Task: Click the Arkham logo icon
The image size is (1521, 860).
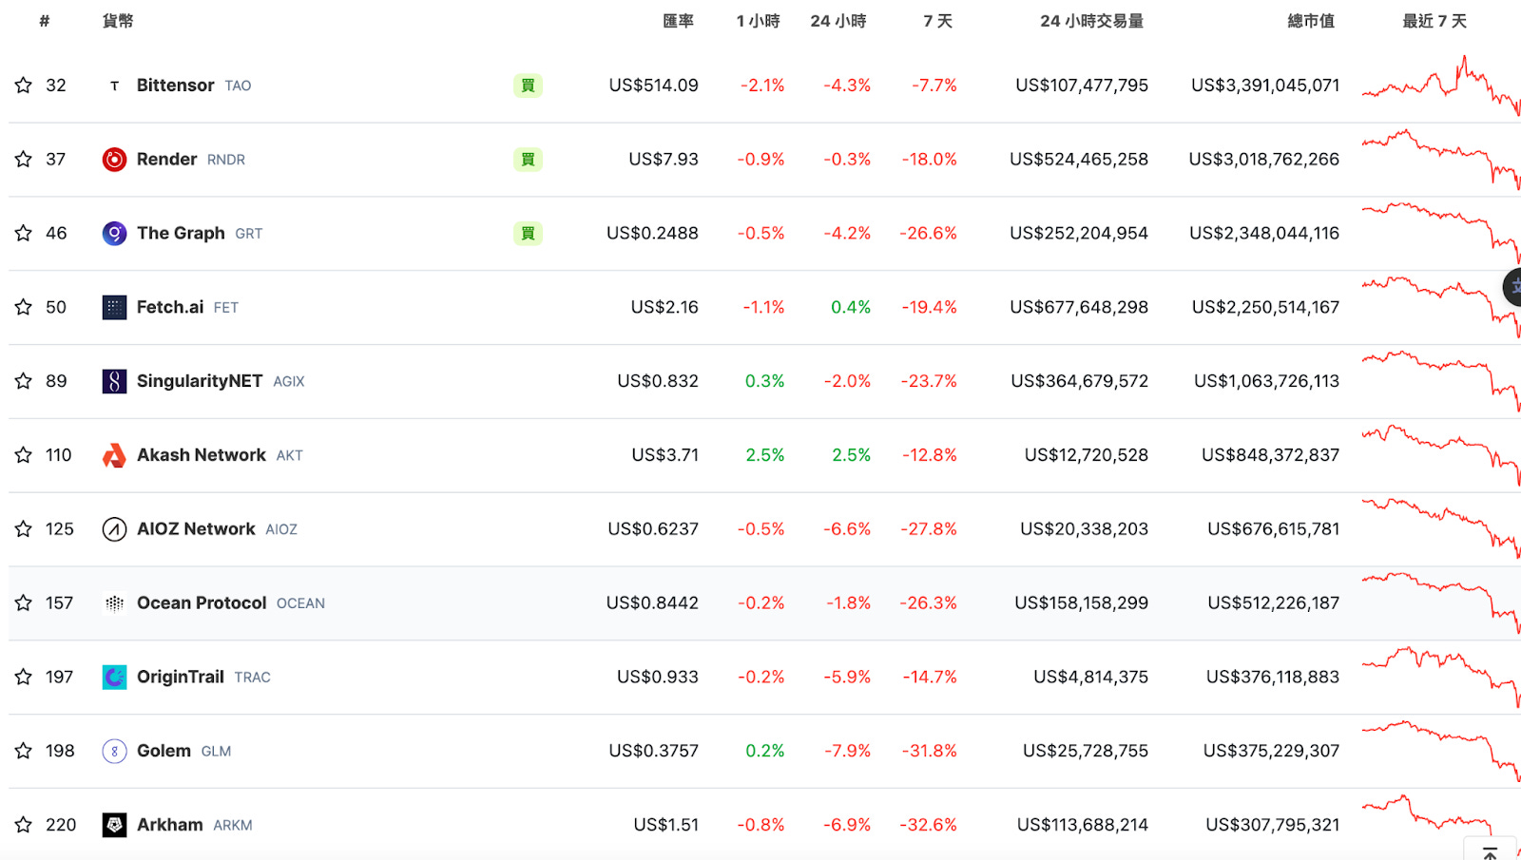Action: pos(114,826)
